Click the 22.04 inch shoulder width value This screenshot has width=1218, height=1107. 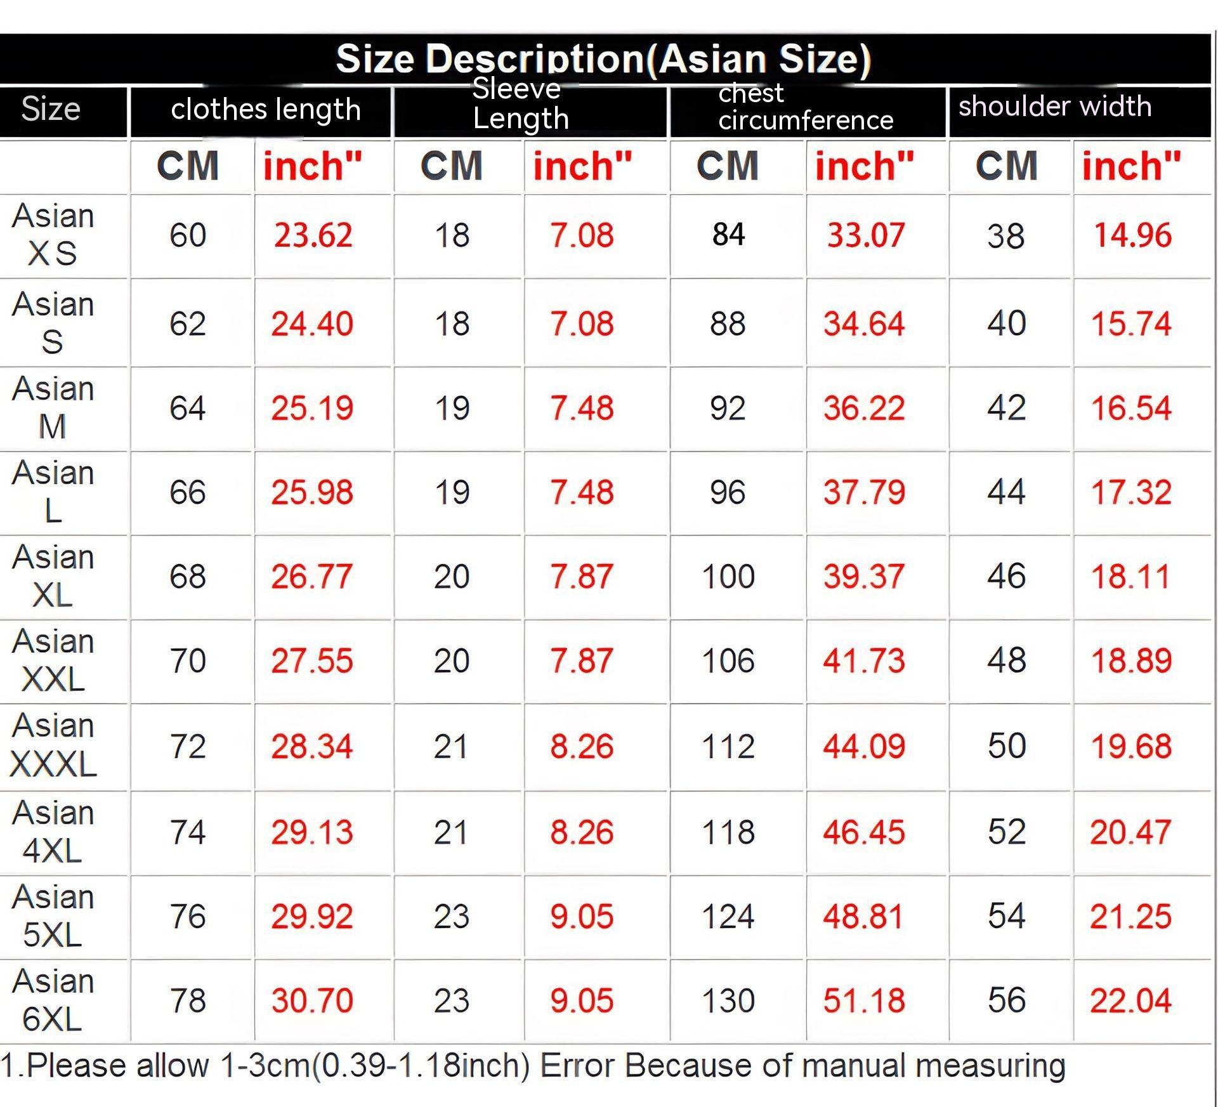click(x=1130, y=1000)
